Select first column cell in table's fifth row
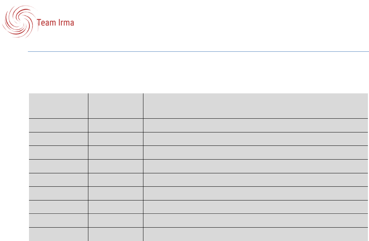 pyautogui.click(x=58, y=166)
